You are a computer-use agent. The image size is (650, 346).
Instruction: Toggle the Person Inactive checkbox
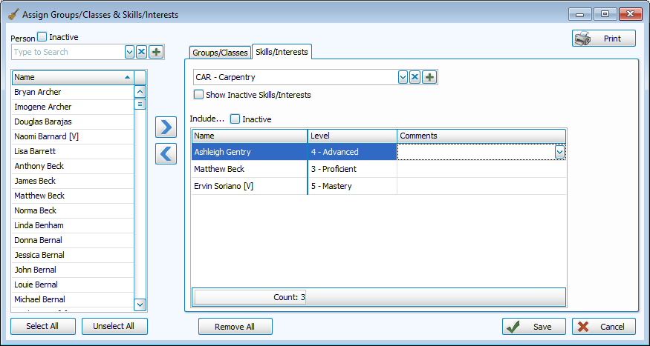pos(42,37)
